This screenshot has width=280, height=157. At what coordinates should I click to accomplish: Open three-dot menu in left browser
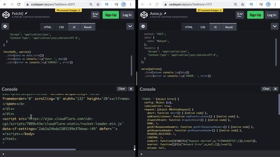click(130, 4)
